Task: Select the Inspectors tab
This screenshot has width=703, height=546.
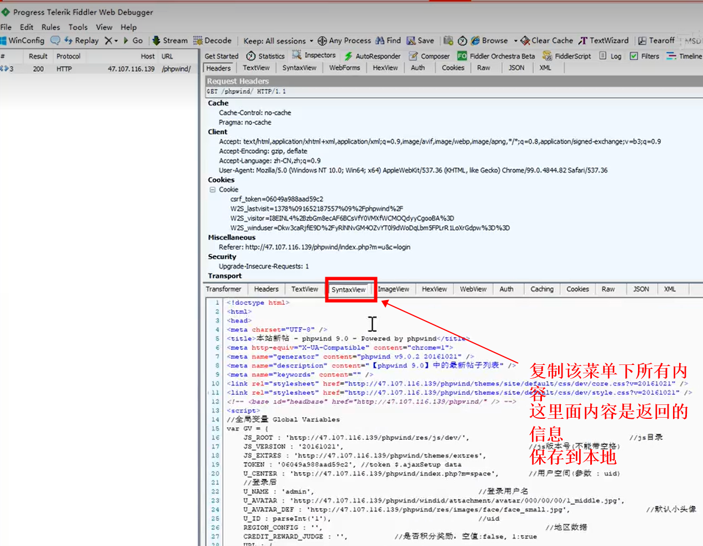Action: pyautogui.click(x=314, y=56)
